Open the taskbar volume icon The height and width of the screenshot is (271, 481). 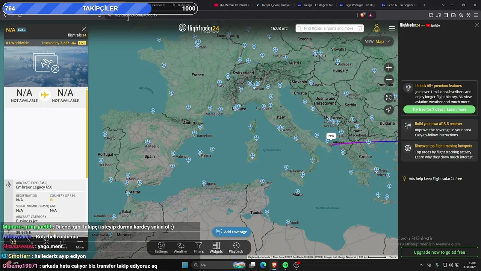[451, 265]
